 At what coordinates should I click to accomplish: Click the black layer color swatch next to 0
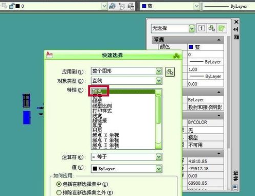point(17,6)
